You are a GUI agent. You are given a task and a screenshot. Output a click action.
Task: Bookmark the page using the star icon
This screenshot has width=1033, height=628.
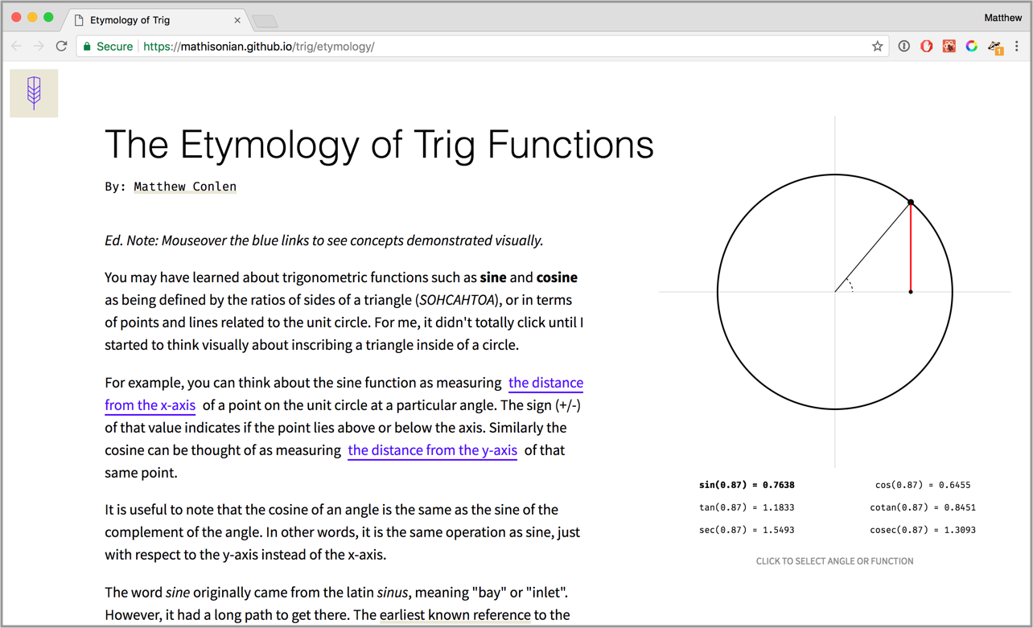click(x=877, y=46)
